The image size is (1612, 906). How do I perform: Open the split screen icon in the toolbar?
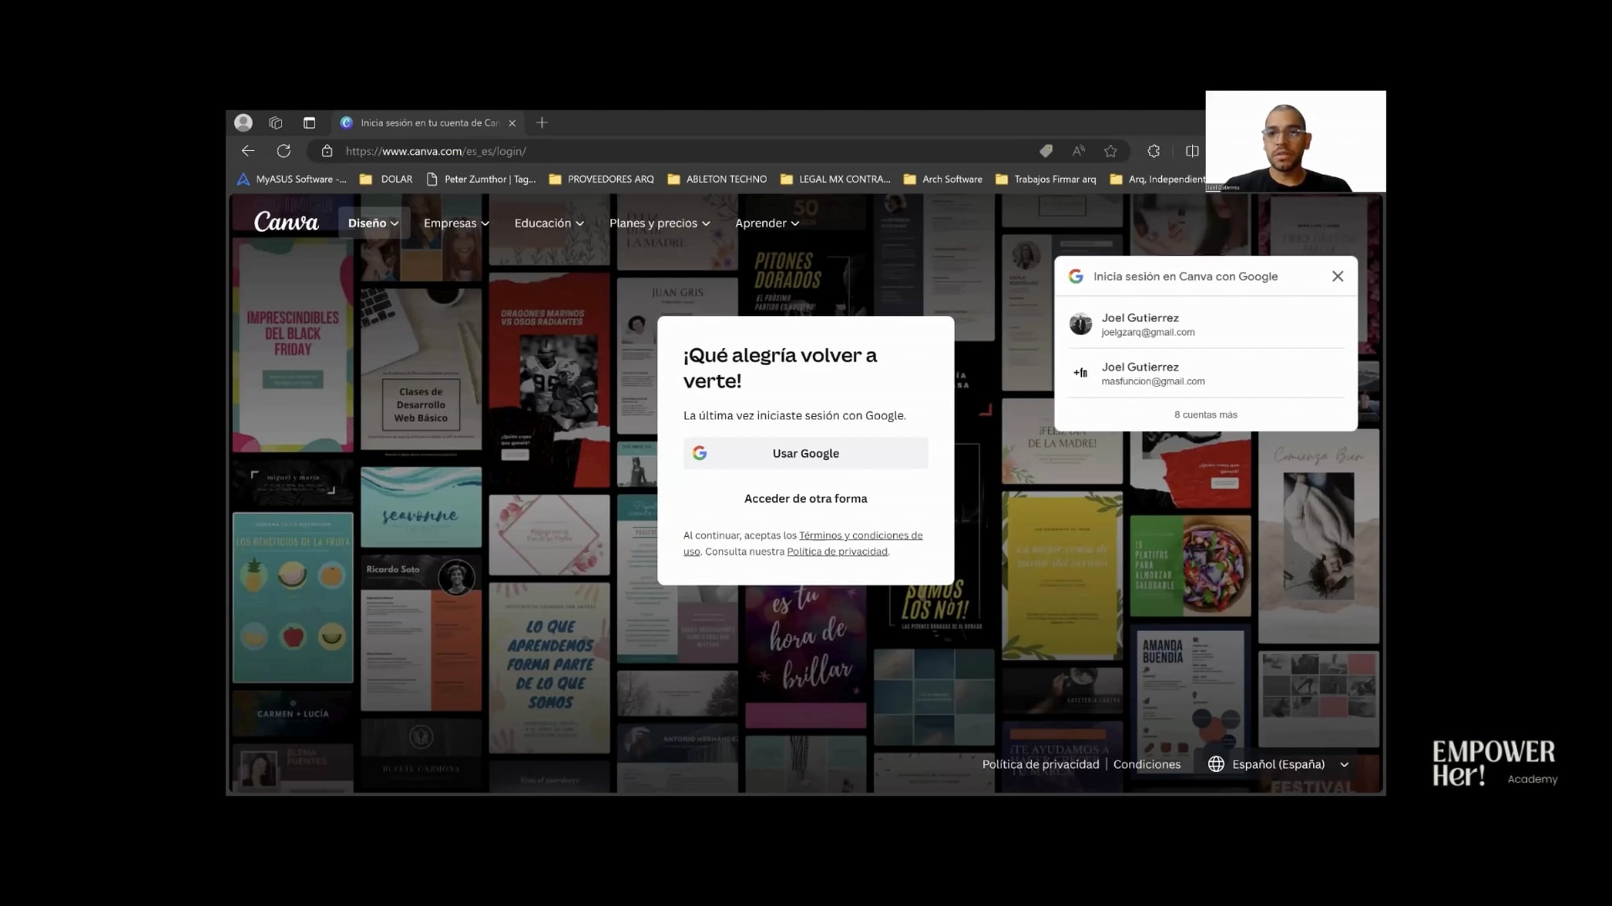1192,151
